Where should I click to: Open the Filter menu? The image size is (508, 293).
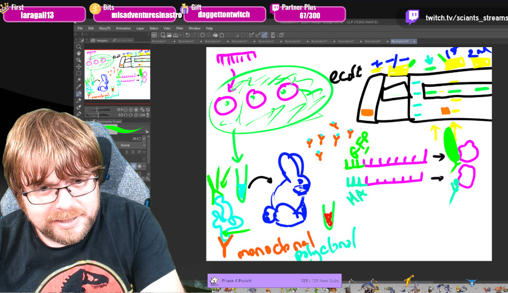[x=180, y=28]
